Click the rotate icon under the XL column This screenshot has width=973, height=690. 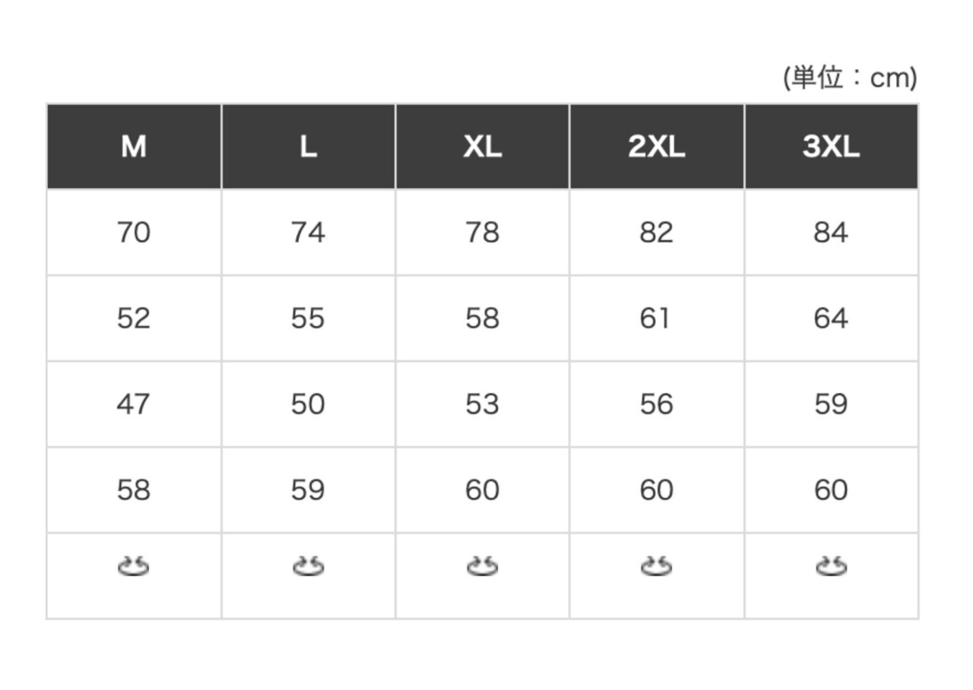coord(482,567)
